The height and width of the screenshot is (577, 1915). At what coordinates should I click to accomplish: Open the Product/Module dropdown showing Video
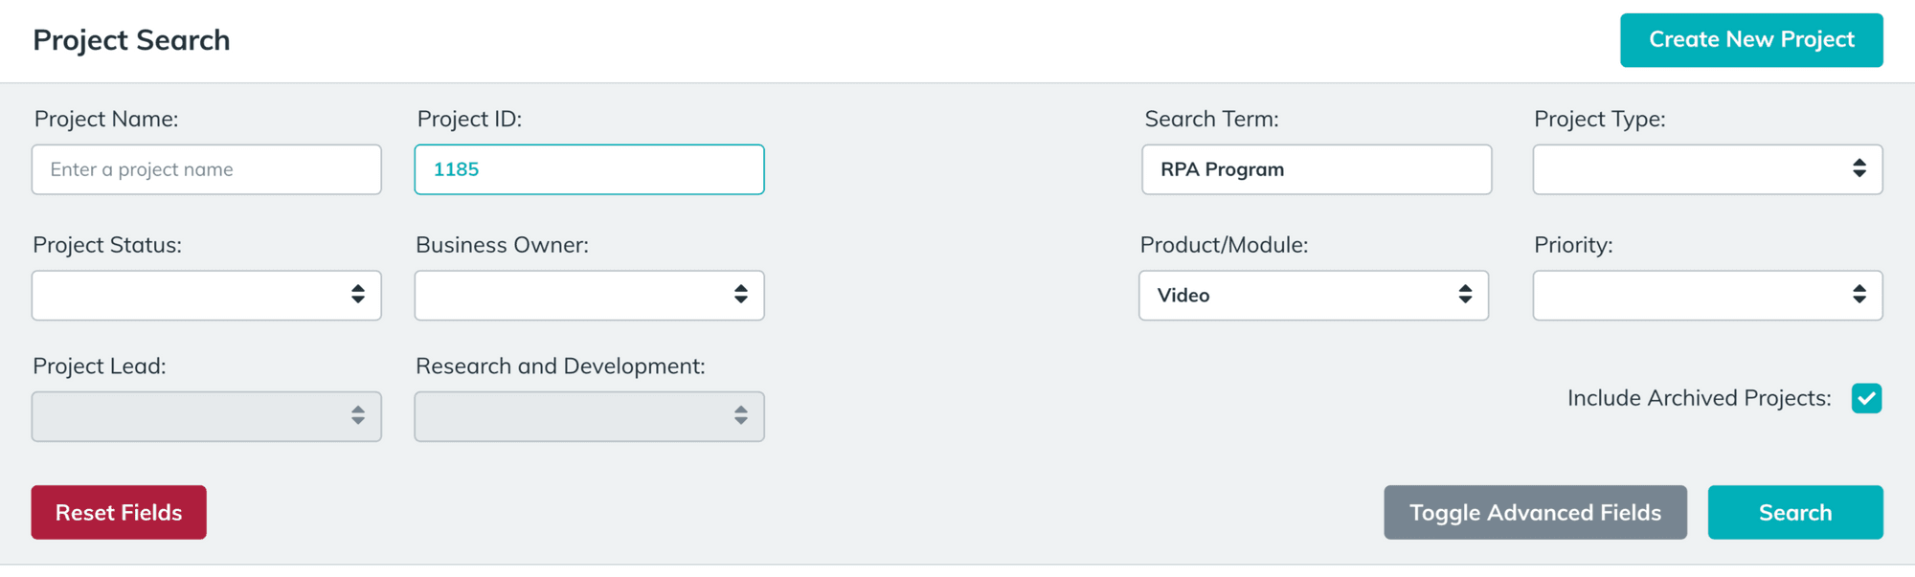pyautogui.click(x=1313, y=295)
